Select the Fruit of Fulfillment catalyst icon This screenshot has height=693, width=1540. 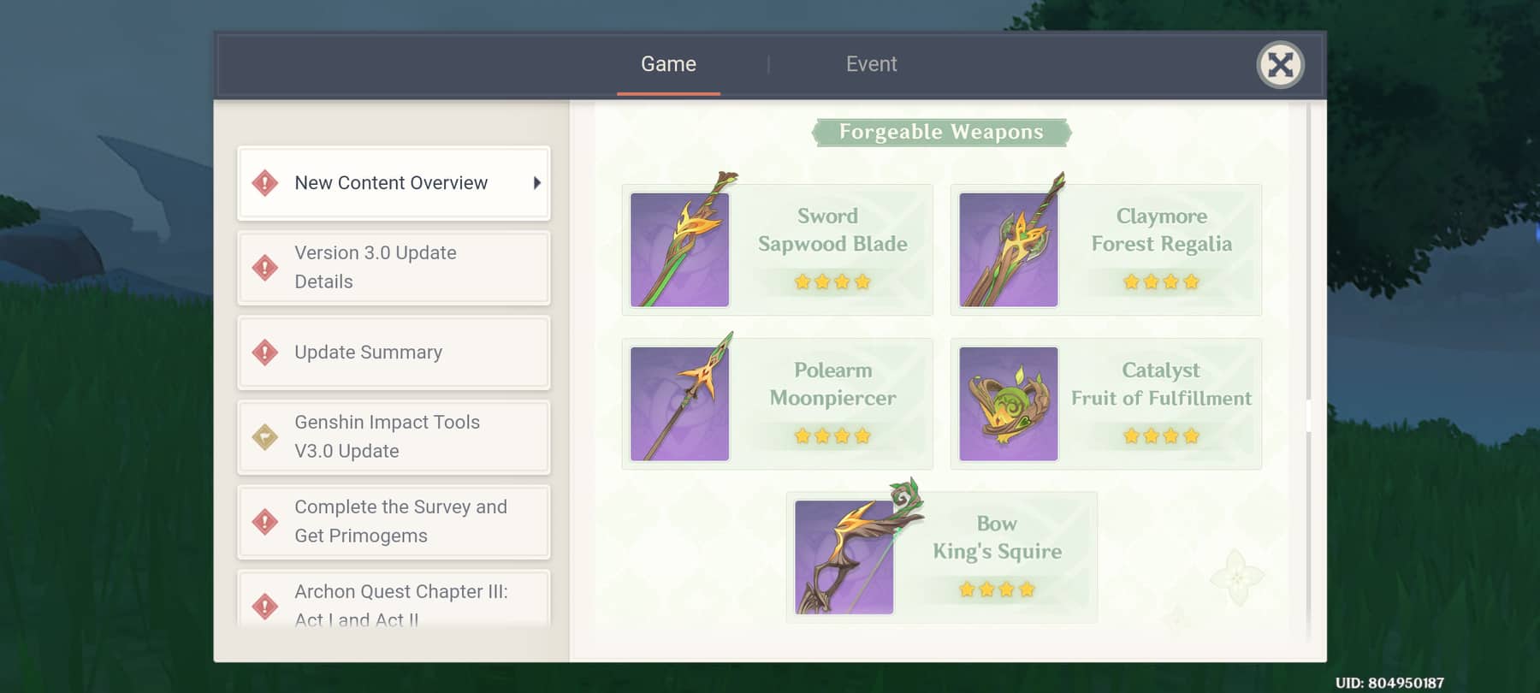pos(1009,403)
